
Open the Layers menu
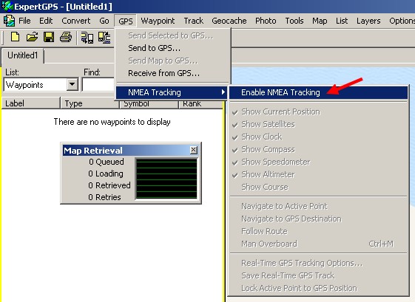(x=368, y=21)
